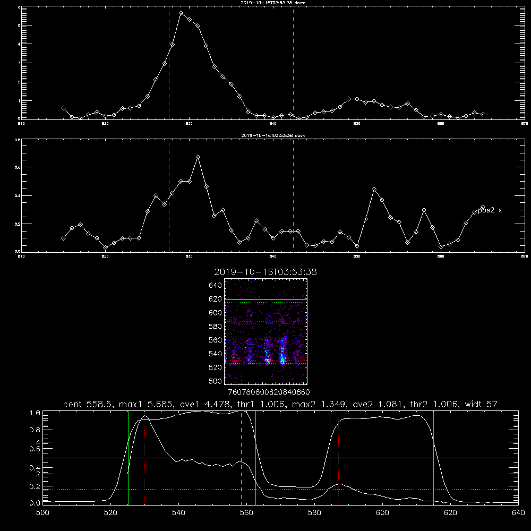531x531 pixels.
Task: Click bottom plot x-axis label 580
Action: point(314,513)
